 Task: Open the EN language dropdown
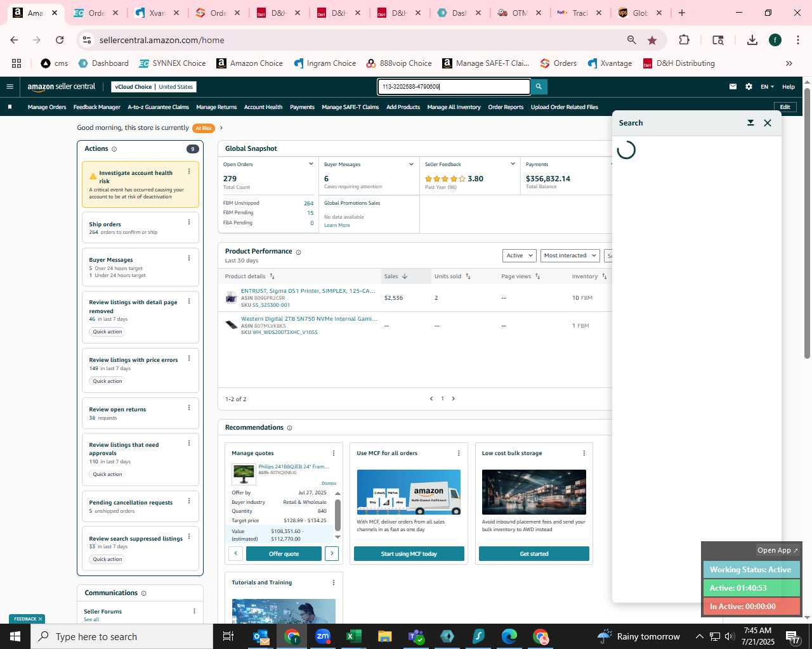pyautogui.click(x=768, y=87)
